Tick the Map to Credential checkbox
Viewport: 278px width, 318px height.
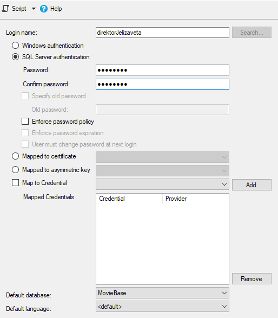[x=15, y=183]
